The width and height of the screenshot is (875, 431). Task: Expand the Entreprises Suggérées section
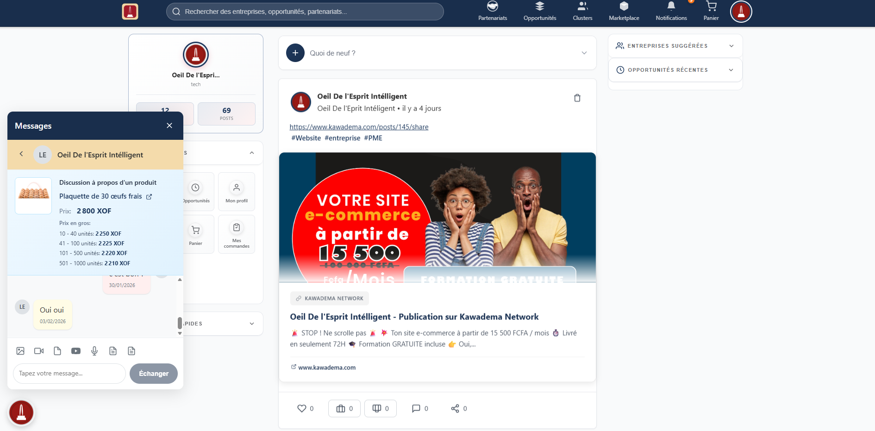(x=731, y=45)
